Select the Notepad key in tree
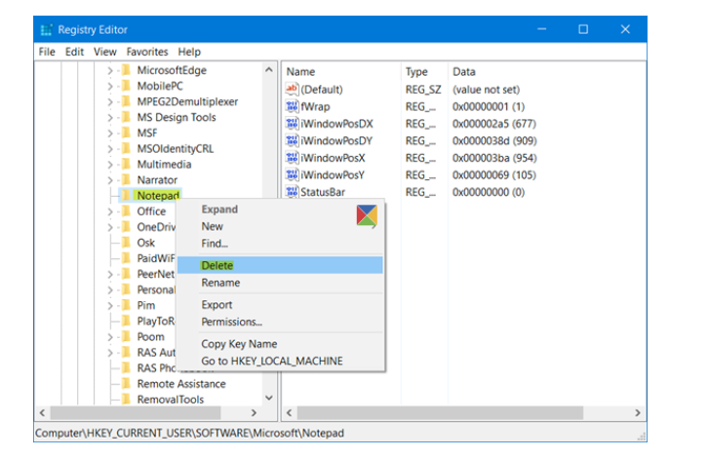 point(158,196)
